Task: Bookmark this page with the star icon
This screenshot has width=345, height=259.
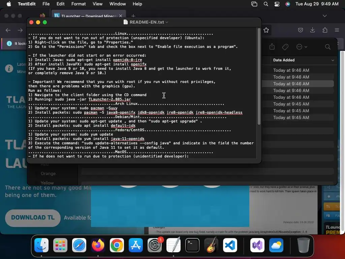Action: click(x=266, y=30)
